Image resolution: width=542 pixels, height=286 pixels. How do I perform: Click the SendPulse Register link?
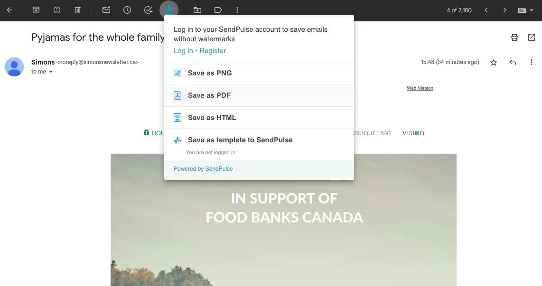tap(212, 50)
